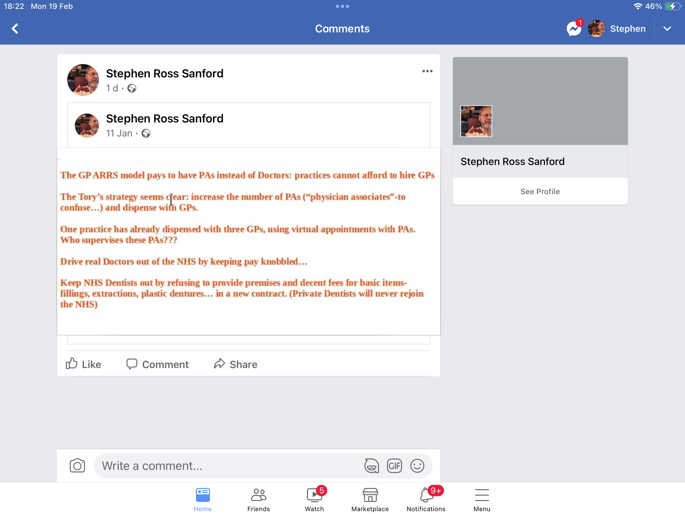
Task: Open the Watch tab
Action: (314, 499)
